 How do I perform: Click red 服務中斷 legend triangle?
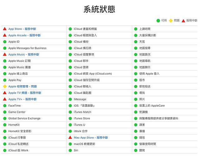pos(184,21)
